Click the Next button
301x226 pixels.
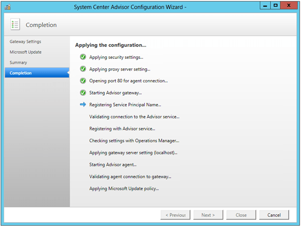tap(208, 215)
